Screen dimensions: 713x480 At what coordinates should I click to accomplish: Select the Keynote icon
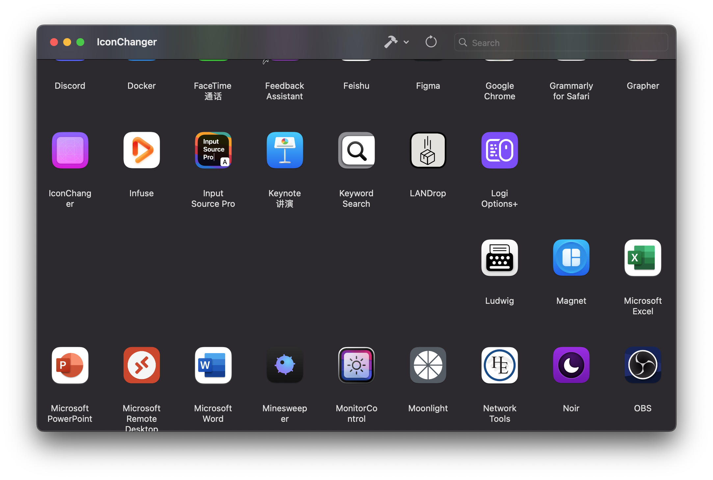click(x=284, y=150)
